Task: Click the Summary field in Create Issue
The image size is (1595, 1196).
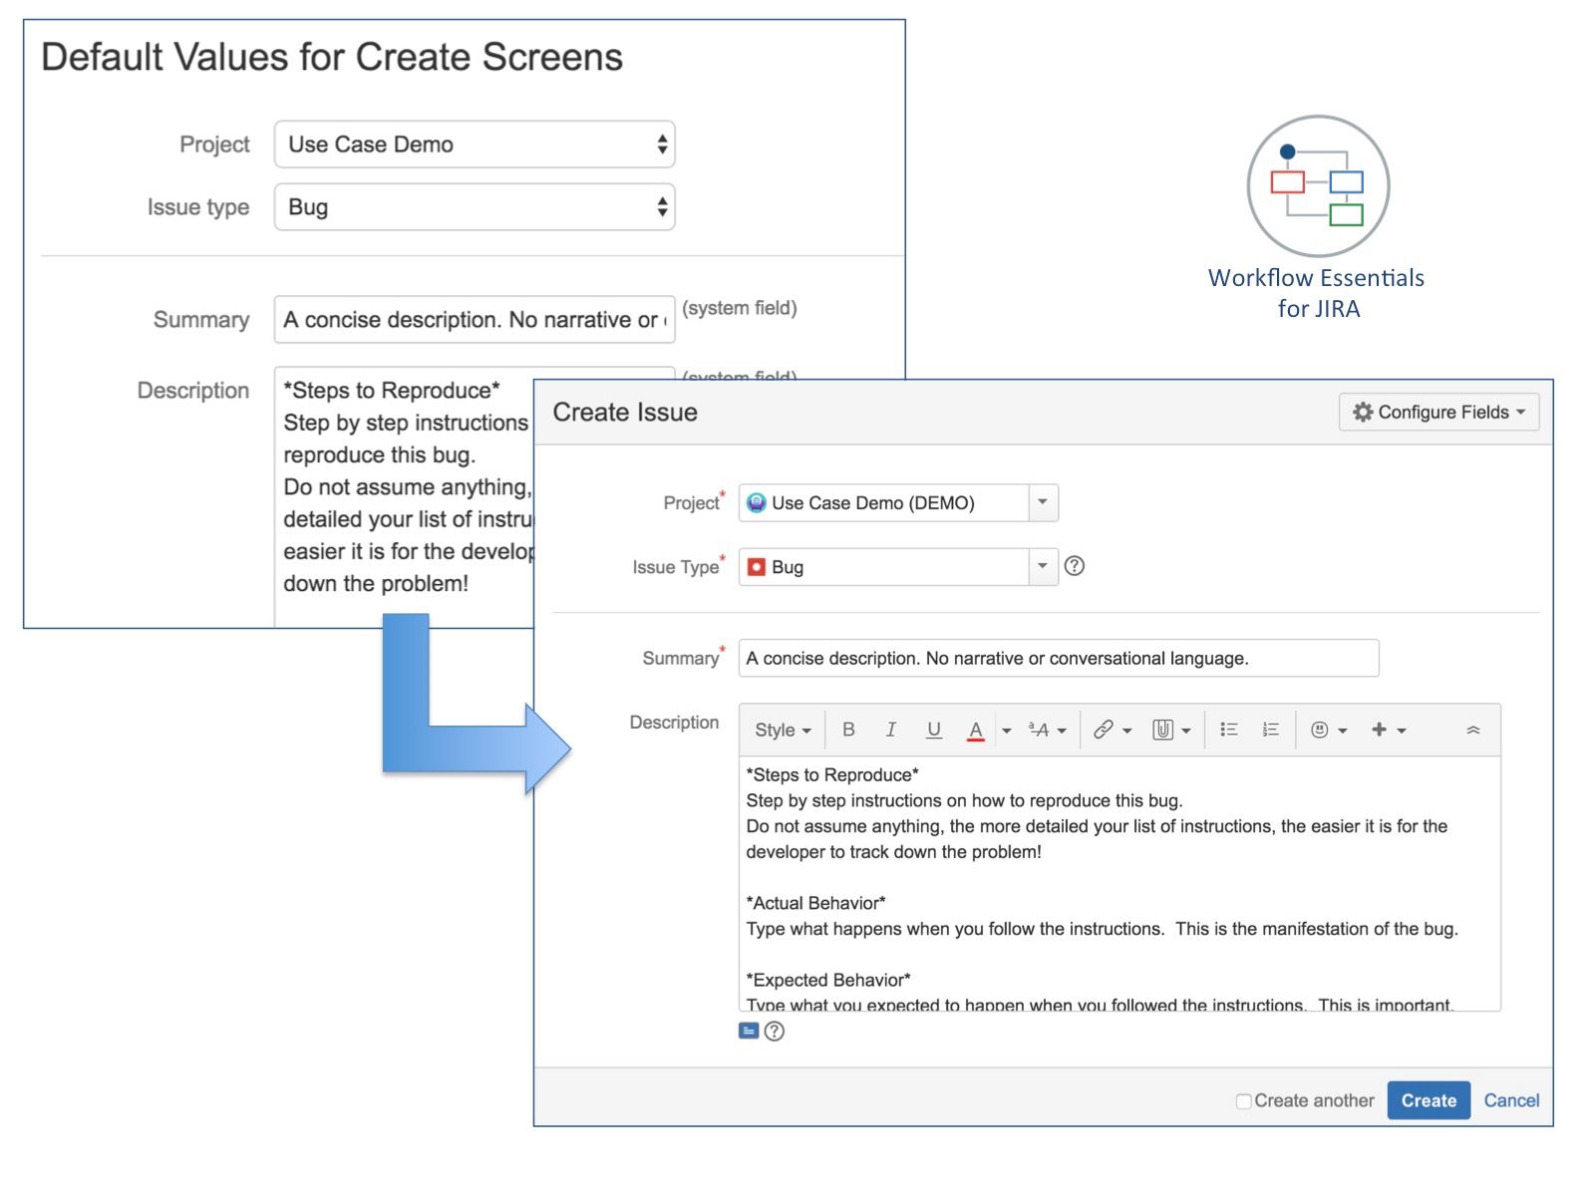Action: 1059,658
